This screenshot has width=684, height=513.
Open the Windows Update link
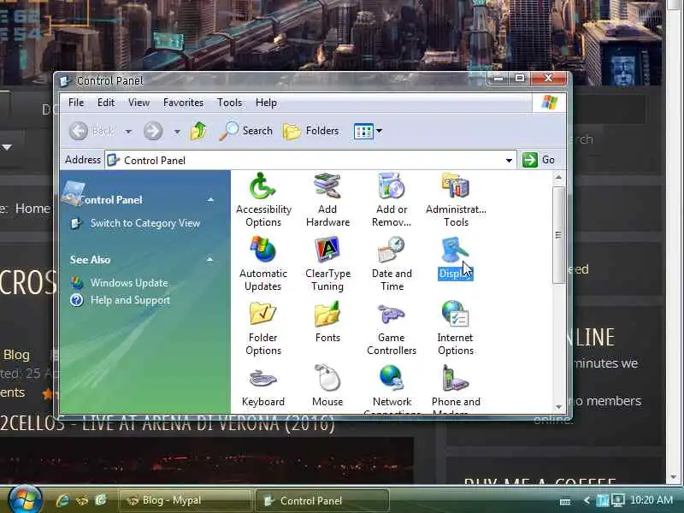point(129,283)
